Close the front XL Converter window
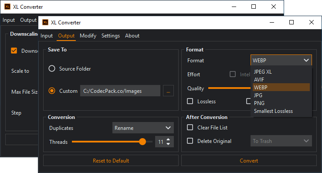 [x=311, y=22]
